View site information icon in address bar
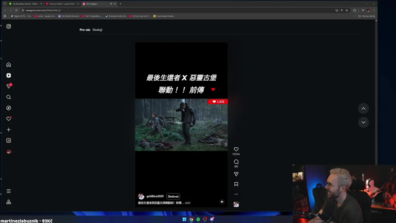 coord(23,10)
